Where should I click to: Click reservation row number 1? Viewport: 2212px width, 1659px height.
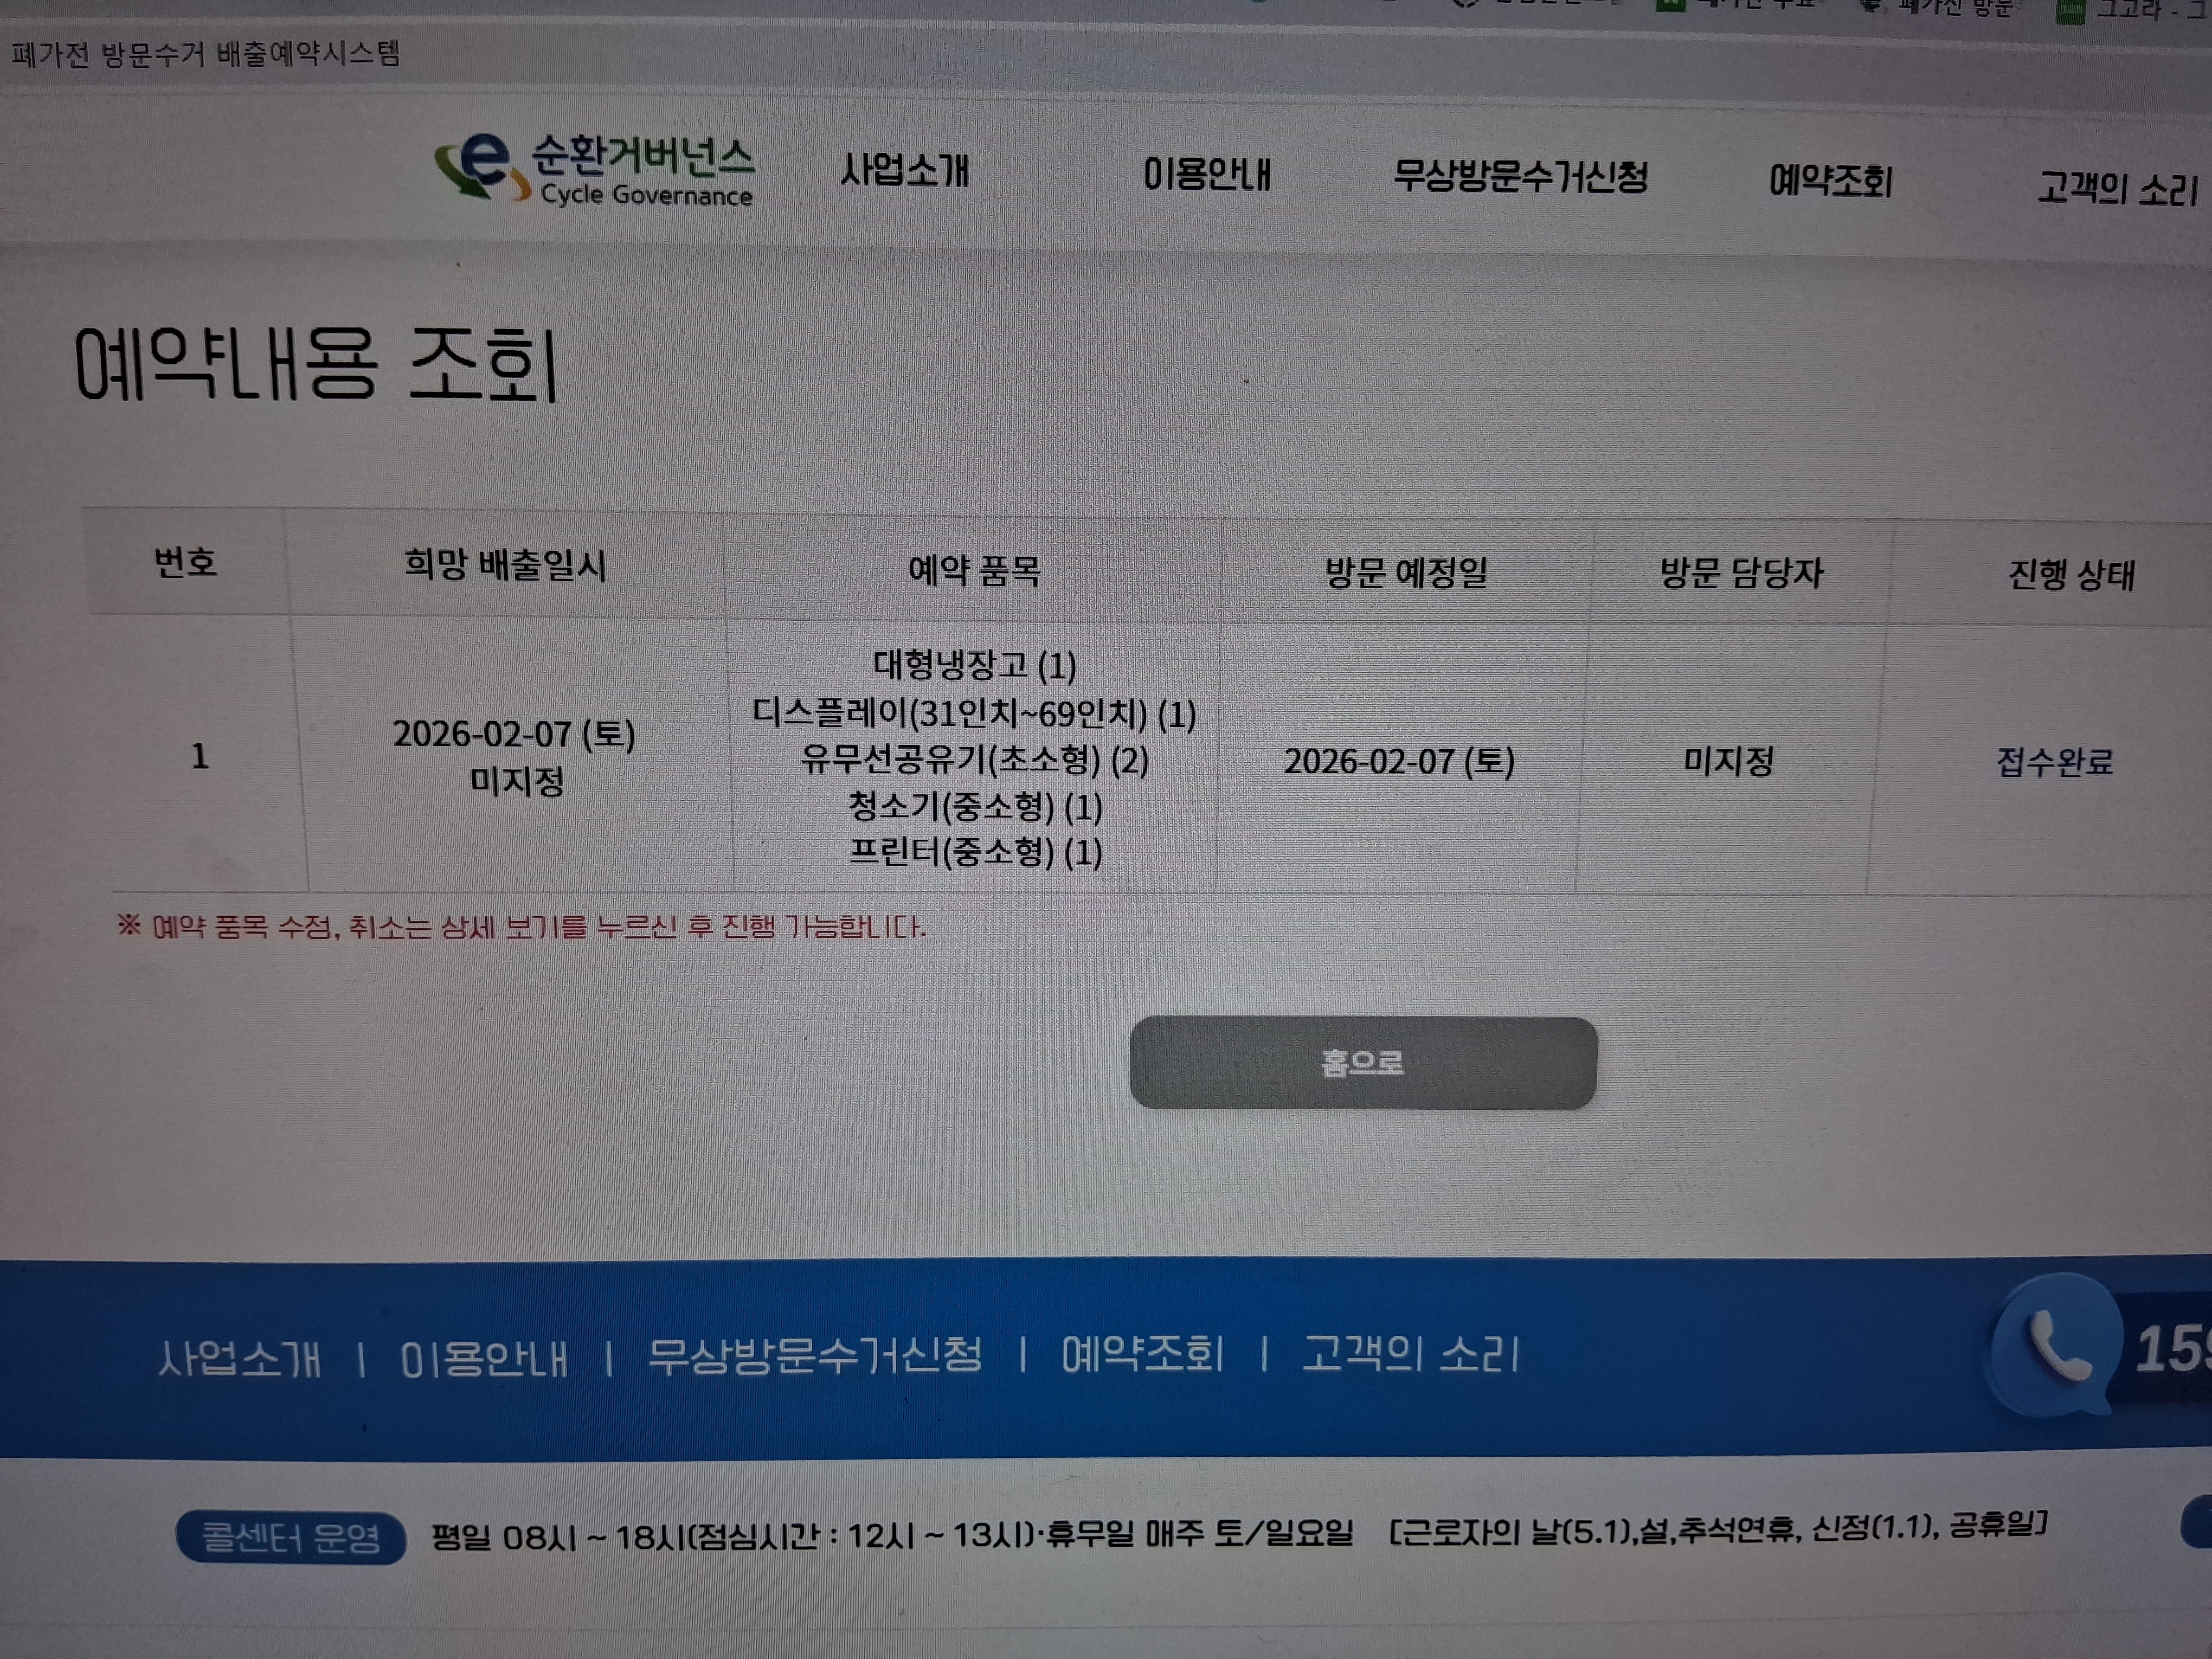click(200, 756)
